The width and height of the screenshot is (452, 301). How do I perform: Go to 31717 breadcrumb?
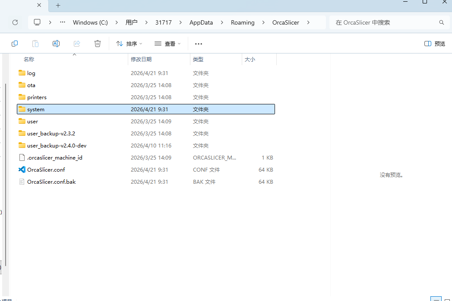pos(164,22)
